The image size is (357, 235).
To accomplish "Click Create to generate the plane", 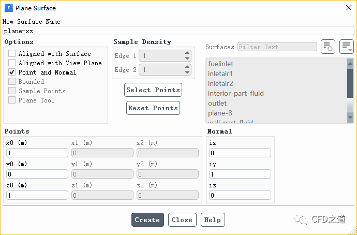I will pos(147,220).
